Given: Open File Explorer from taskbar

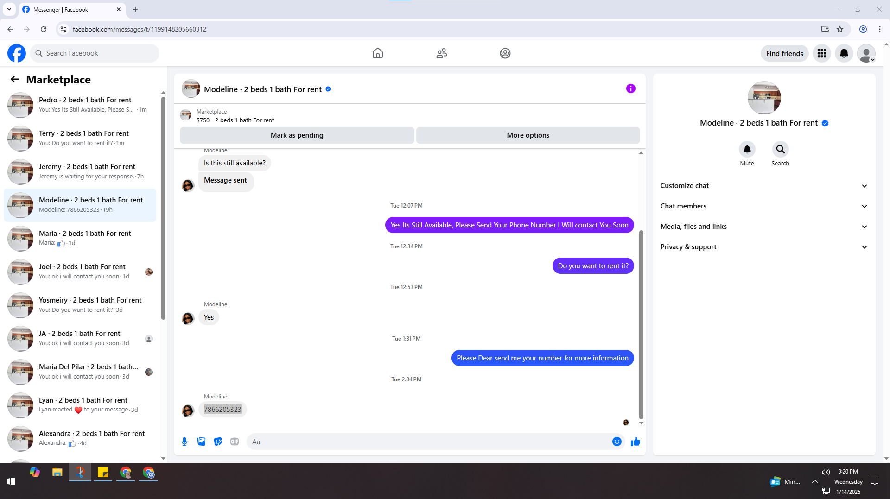Looking at the screenshot, I should [x=57, y=473].
